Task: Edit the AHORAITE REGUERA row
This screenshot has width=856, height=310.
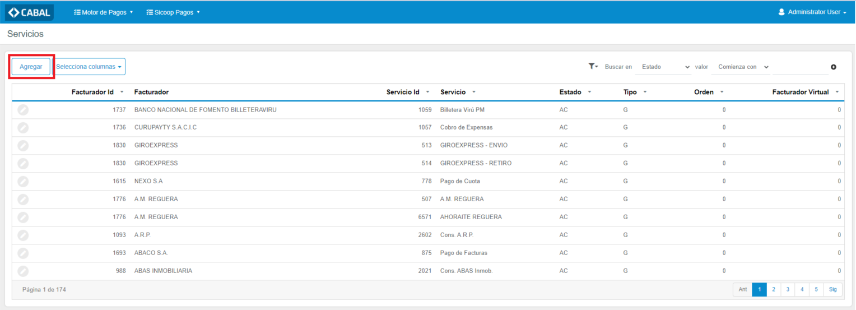Action: pos(23,218)
